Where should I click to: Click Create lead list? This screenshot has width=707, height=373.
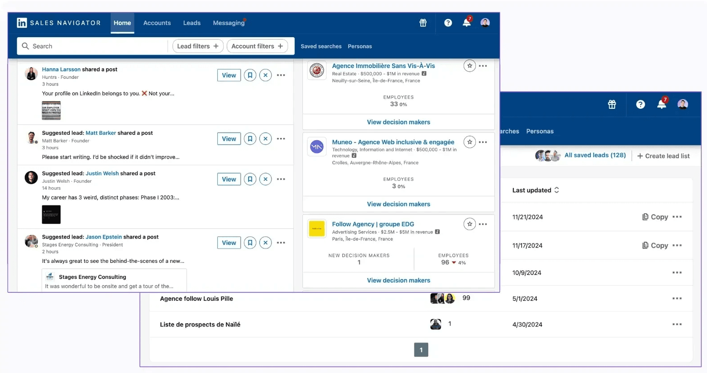pos(664,156)
